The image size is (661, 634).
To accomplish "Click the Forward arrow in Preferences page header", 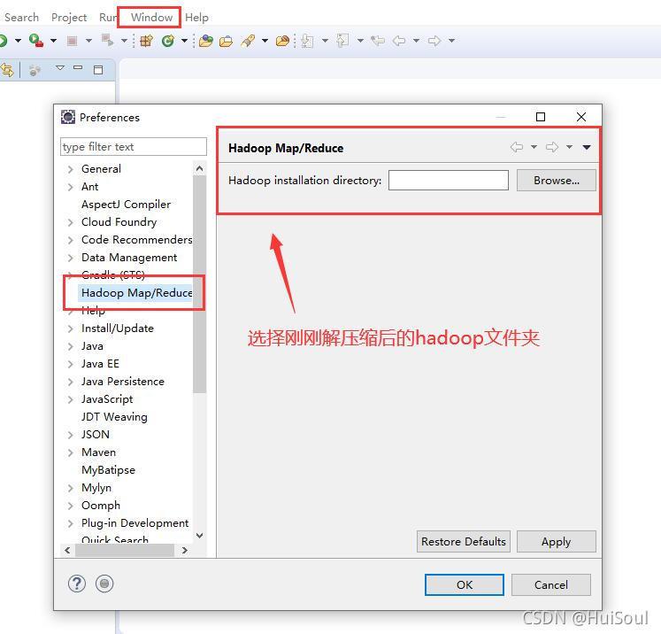I will pos(552,147).
